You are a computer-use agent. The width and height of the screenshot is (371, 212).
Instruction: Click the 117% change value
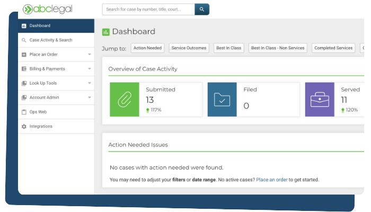[x=156, y=110]
